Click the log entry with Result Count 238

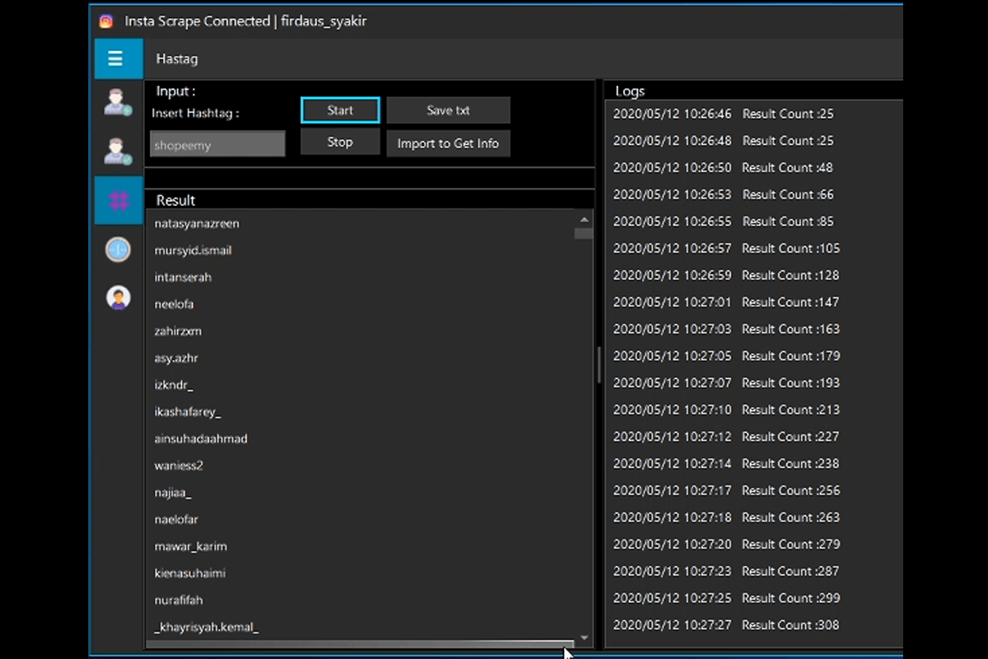726,464
